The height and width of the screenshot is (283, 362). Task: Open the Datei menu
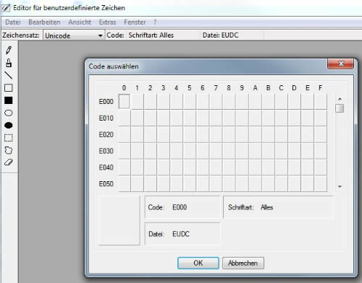point(13,22)
